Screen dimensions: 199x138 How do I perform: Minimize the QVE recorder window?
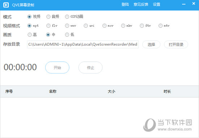pos(184,4)
